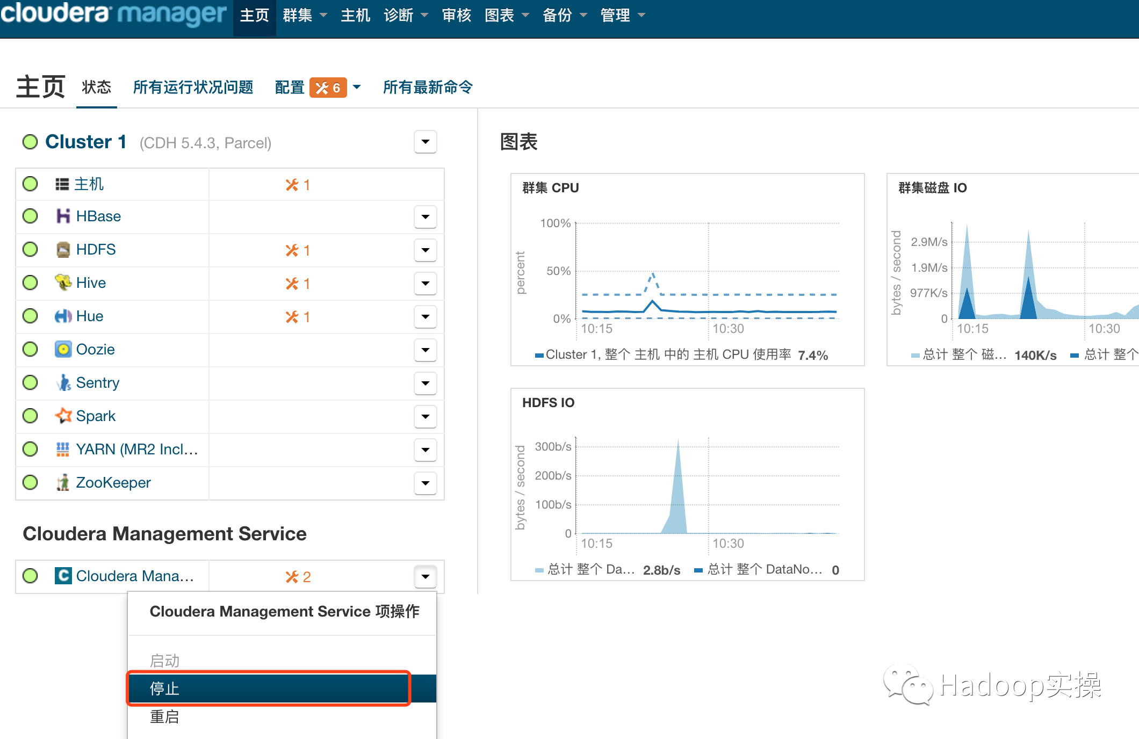Viewport: 1139px width, 739px height.
Task: Open the Hive actions dropdown
Action: pos(426,284)
